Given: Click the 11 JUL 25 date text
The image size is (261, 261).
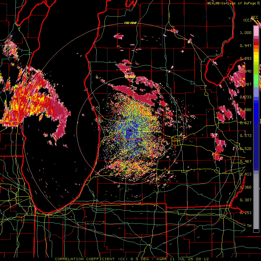Looking at the screenshot, I should coord(182,259).
